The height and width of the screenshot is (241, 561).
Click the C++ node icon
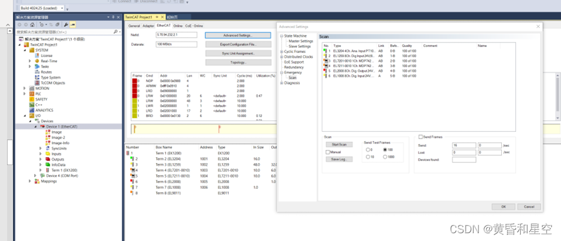[32, 104]
